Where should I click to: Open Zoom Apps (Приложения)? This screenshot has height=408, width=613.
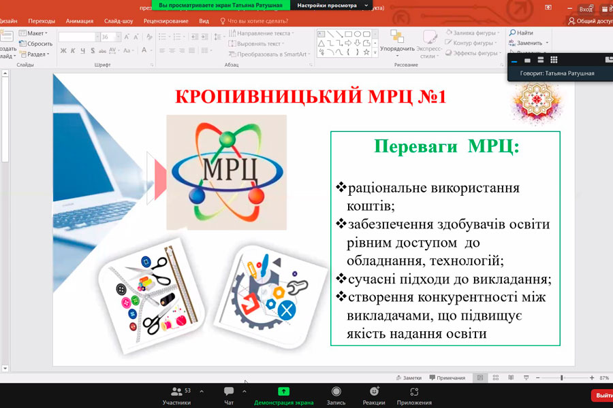(x=414, y=396)
